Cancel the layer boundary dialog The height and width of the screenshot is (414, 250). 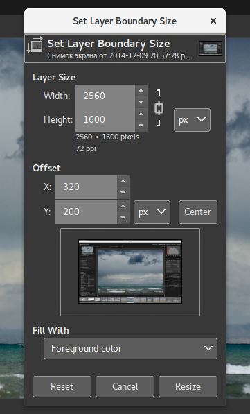click(125, 386)
